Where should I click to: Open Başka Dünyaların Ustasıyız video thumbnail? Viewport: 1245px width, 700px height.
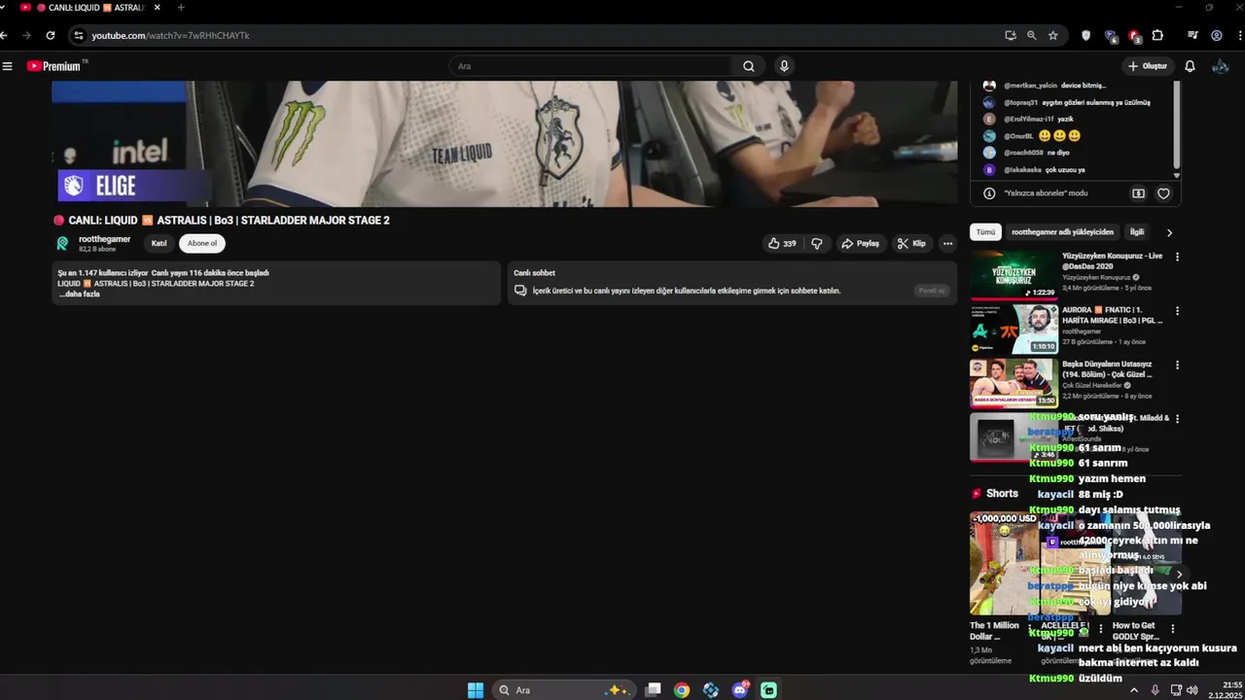pyautogui.click(x=1014, y=382)
